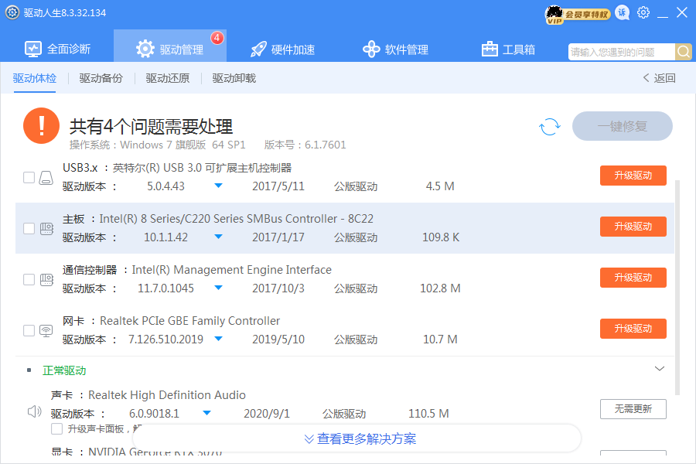This screenshot has height=464, width=696.
Task: Tick the USB3.x driver checkbox
Action: coord(29,178)
